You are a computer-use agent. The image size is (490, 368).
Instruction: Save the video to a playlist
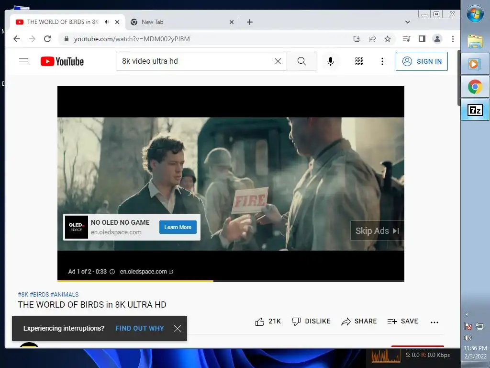coord(403,322)
